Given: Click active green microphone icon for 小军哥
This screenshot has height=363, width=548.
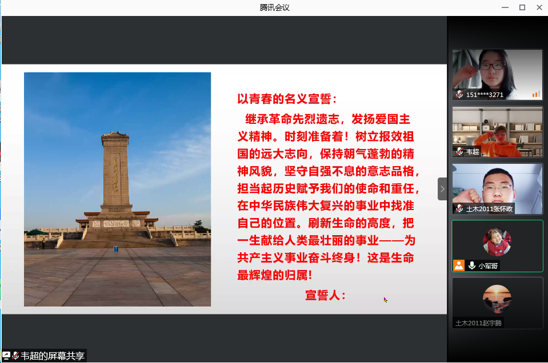Looking at the screenshot, I should (x=472, y=265).
